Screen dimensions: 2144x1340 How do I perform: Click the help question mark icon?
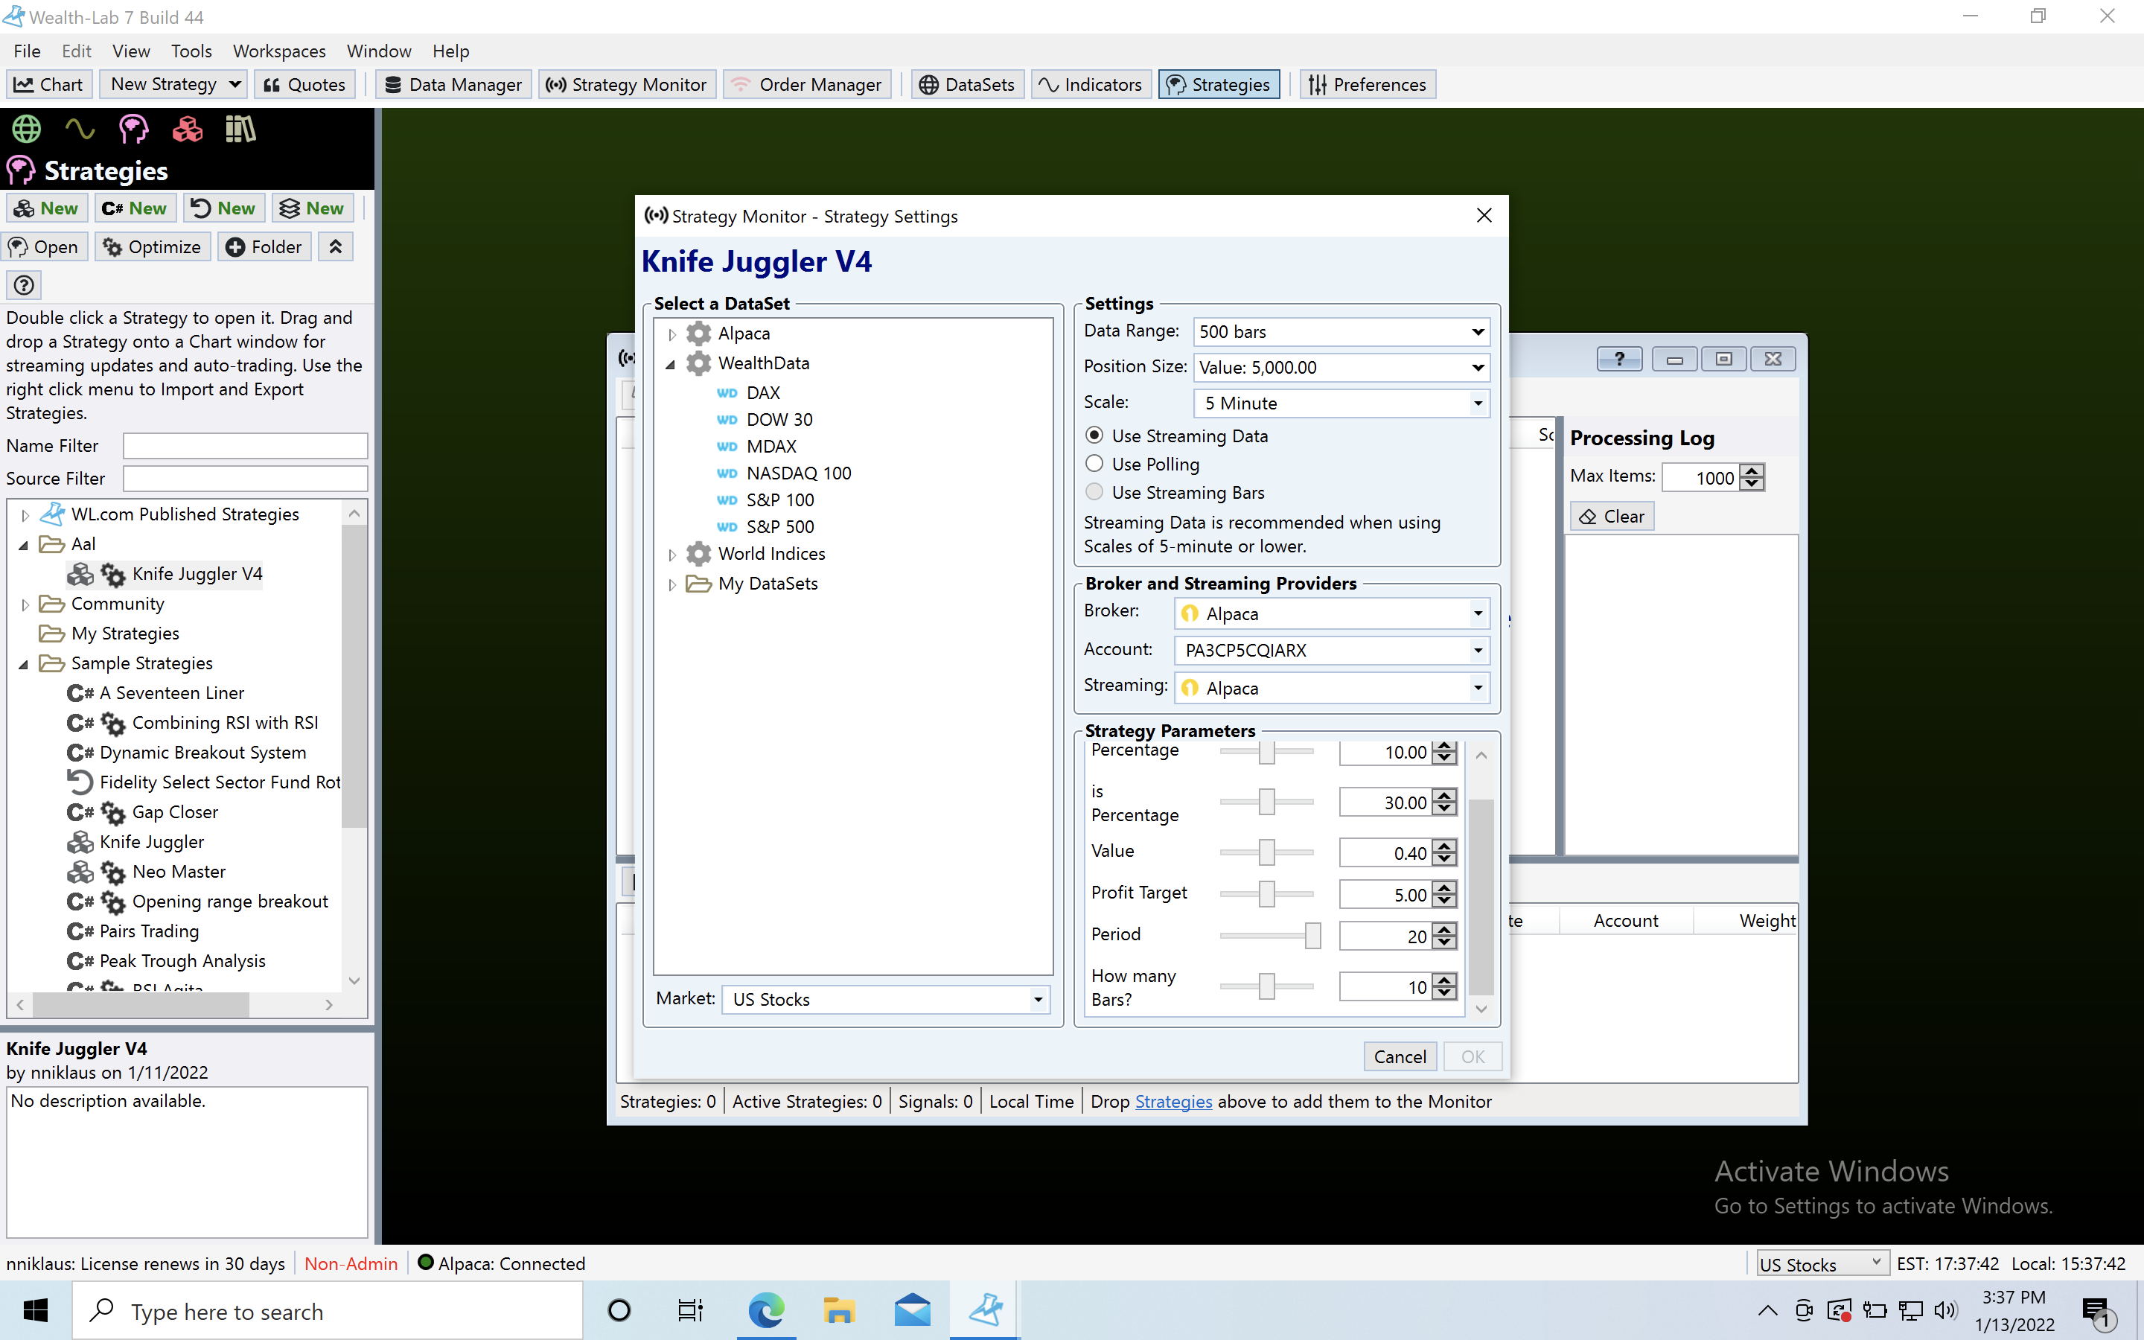click(24, 285)
